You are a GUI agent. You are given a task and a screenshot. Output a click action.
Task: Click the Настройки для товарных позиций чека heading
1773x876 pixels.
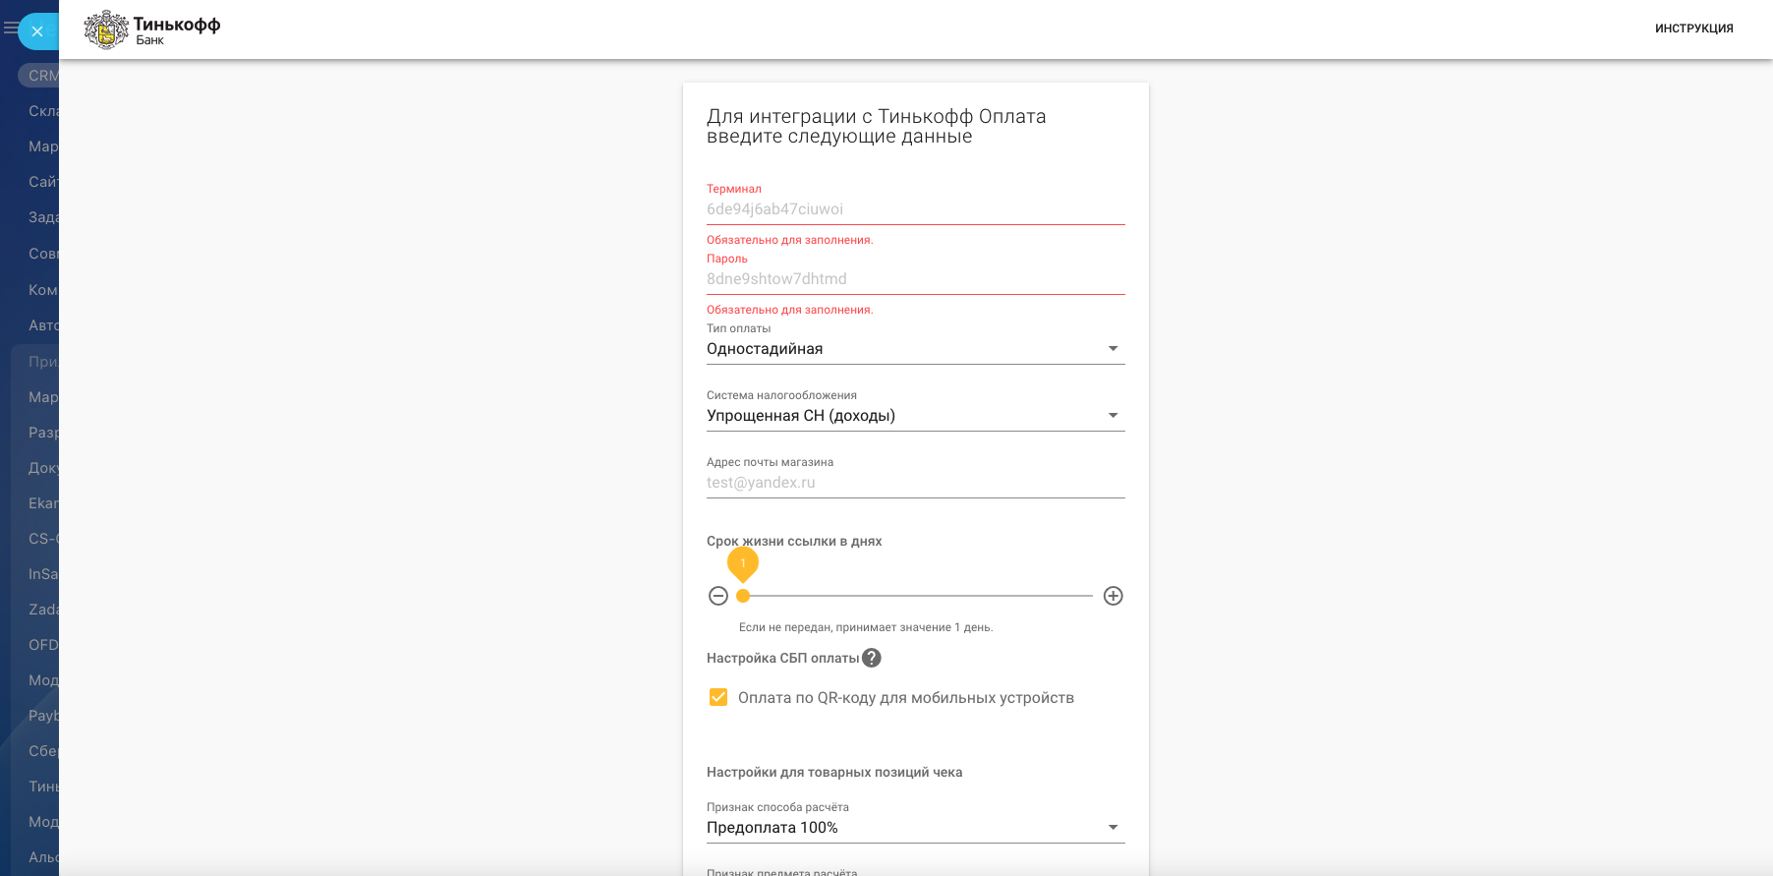(834, 773)
